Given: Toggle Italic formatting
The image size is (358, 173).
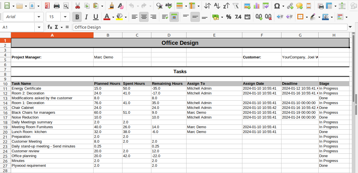Looking at the screenshot, I should coord(86,17).
